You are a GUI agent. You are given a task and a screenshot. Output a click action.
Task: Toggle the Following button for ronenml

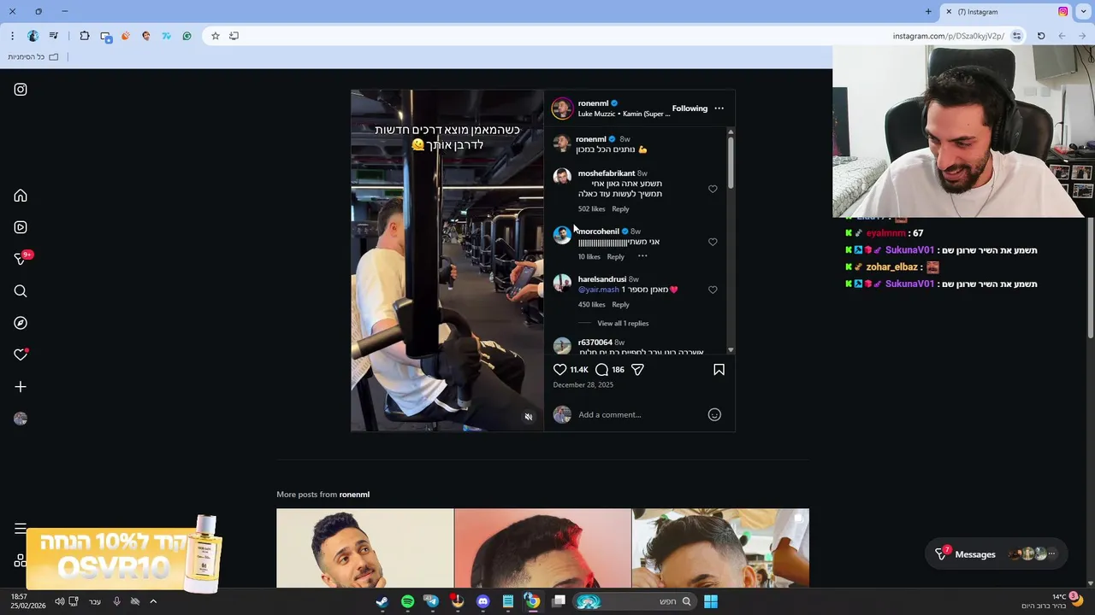690,108
